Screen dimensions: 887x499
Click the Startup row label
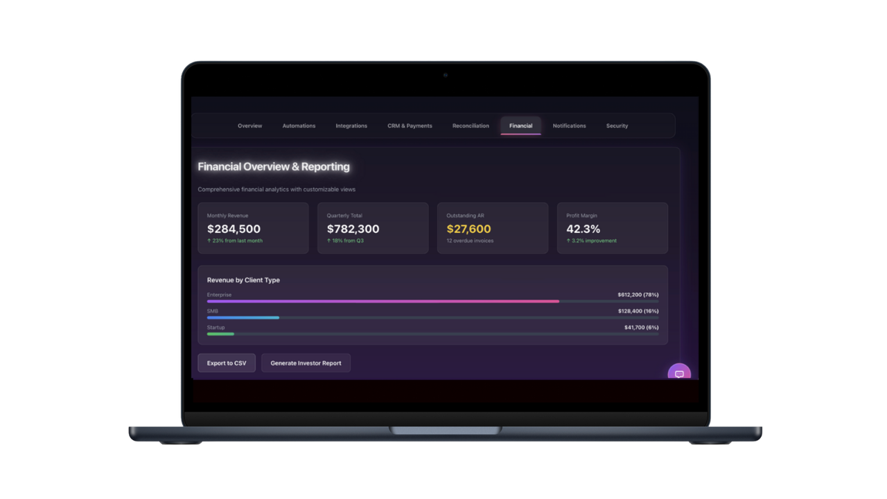[x=216, y=327]
